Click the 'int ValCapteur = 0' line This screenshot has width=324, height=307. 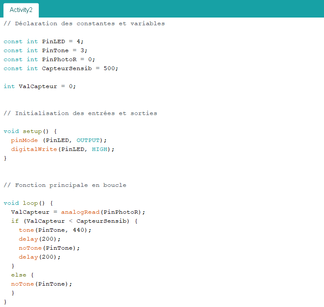[39, 86]
